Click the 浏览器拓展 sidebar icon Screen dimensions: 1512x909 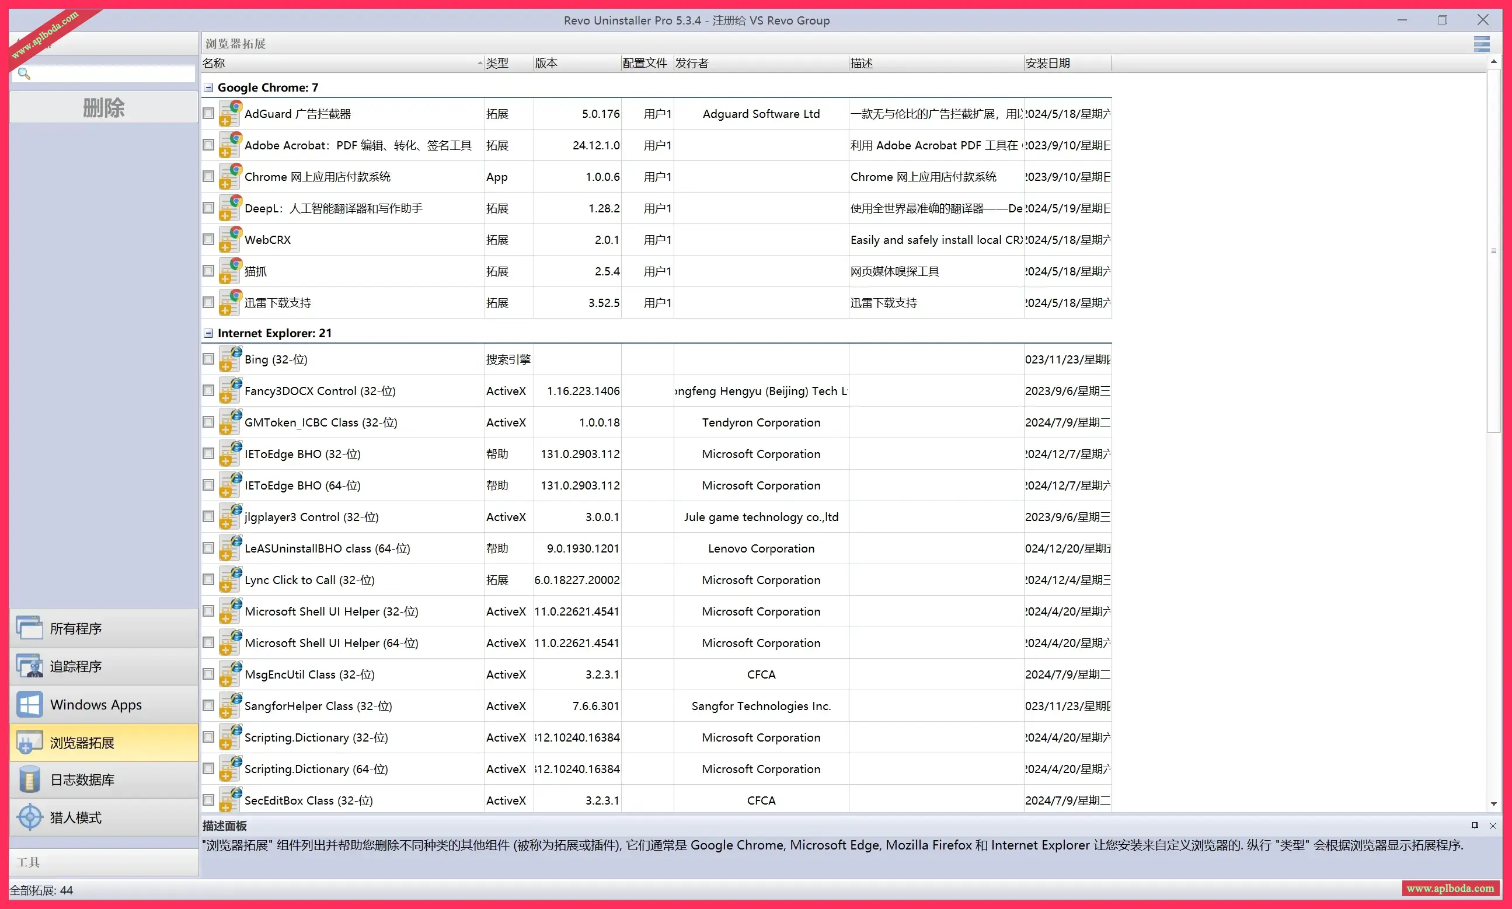click(x=29, y=742)
